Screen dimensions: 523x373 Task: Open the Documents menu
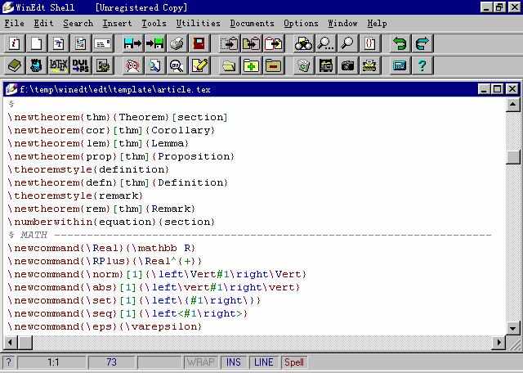[252, 24]
